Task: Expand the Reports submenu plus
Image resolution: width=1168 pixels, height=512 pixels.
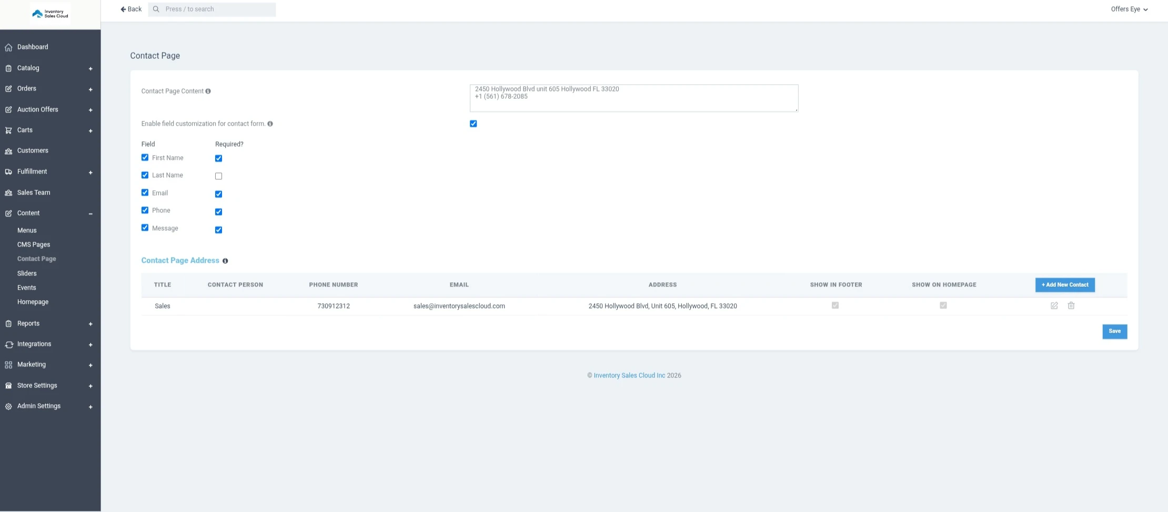Action: coord(90,324)
